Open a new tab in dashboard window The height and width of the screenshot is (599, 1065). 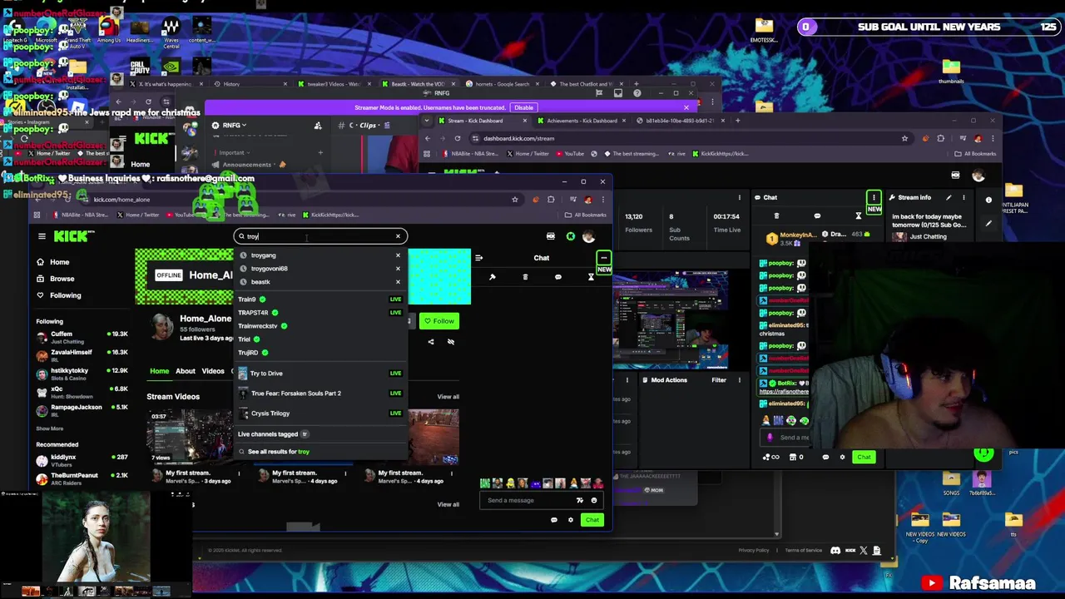coord(737,121)
